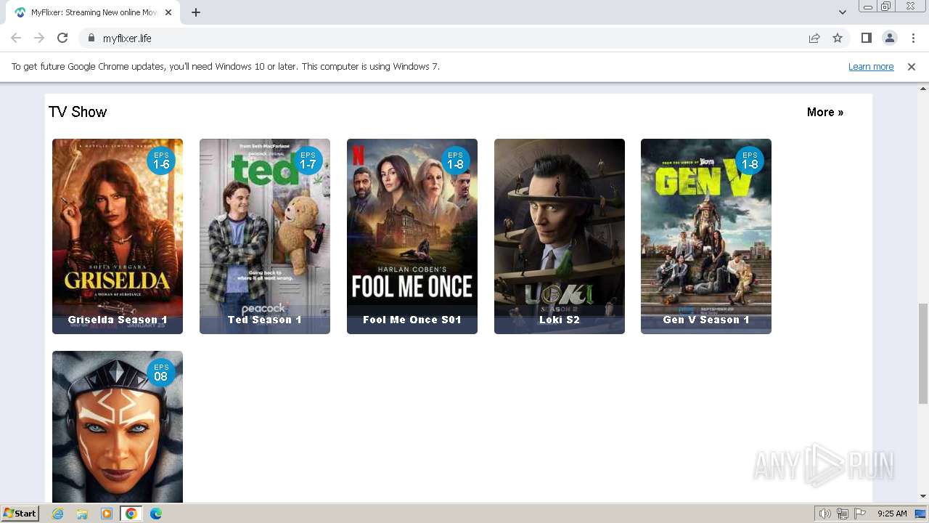Open the Chrome side panel
929x523 pixels.
[x=866, y=38]
